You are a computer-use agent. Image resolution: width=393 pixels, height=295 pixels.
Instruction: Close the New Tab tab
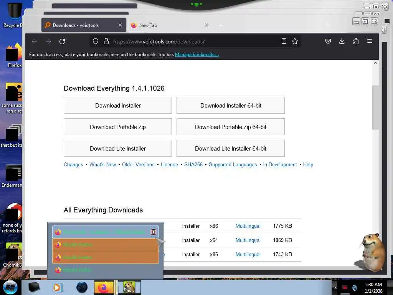click(x=206, y=25)
